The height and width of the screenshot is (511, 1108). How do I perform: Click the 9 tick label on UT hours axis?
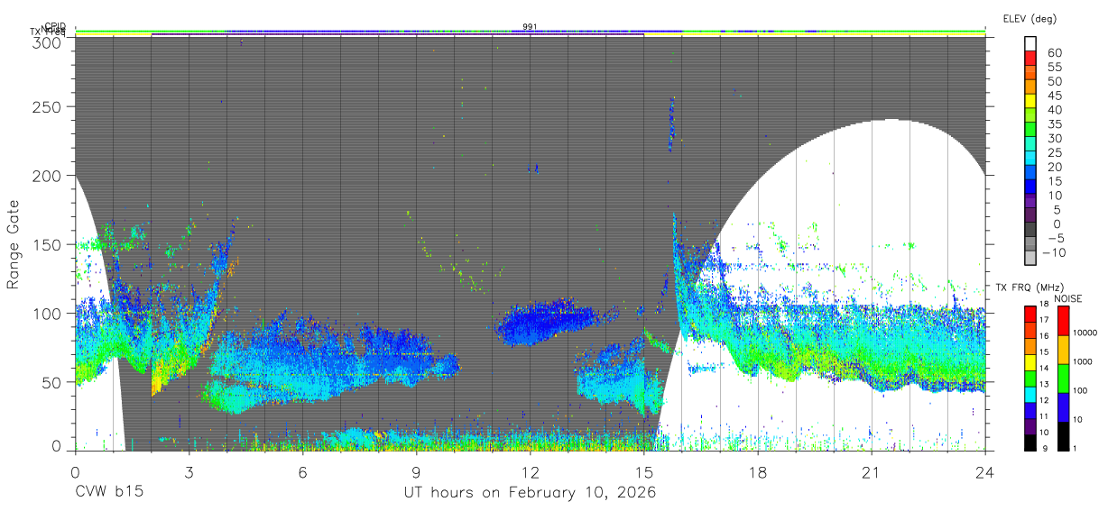click(x=416, y=471)
